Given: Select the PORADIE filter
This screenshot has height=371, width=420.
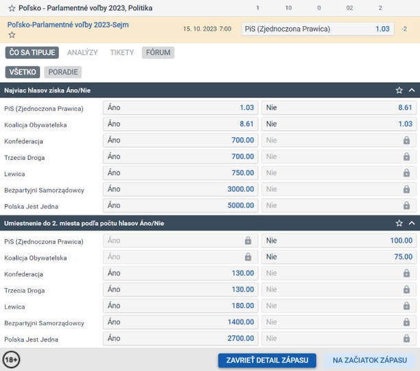Looking at the screenshot, I should point(63,72).
